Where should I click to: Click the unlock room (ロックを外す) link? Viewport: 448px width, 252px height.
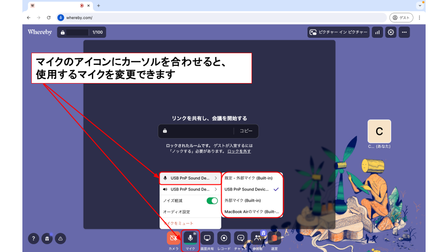pos(239,151)
